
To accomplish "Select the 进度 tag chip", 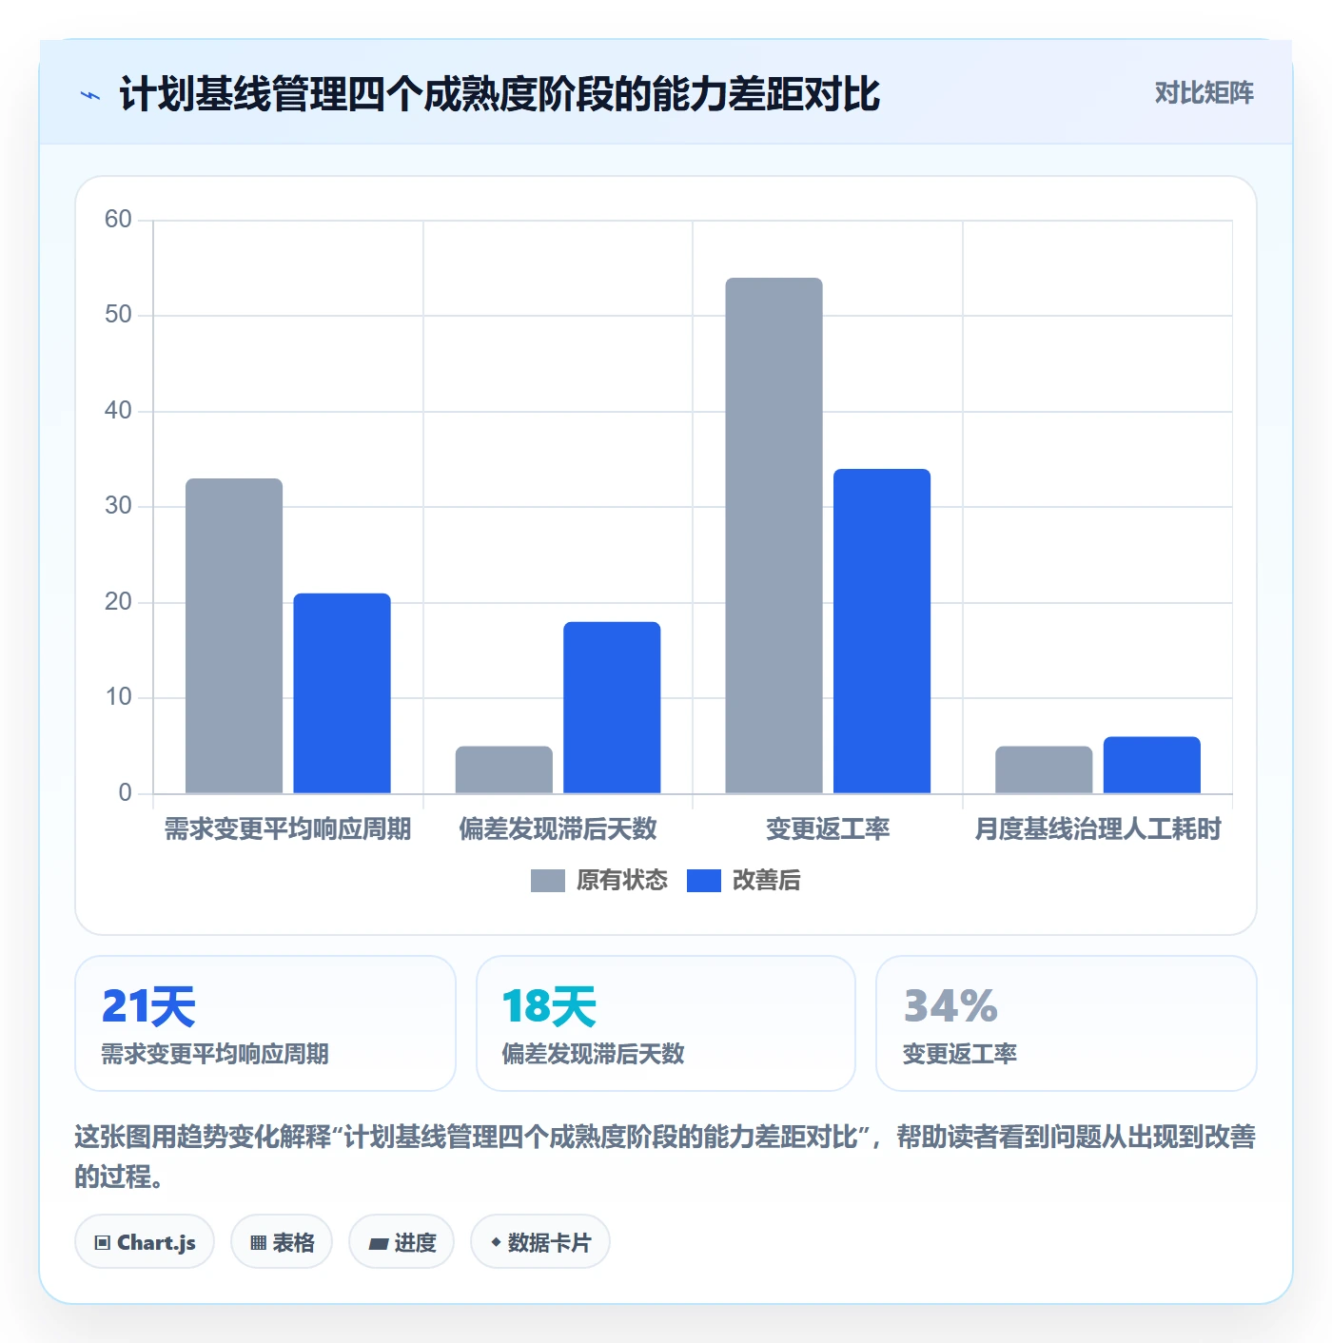I will pos(402,1241).
